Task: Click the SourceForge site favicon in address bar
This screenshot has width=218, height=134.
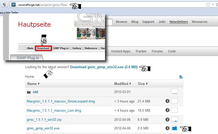Action: tap(13, 5)
